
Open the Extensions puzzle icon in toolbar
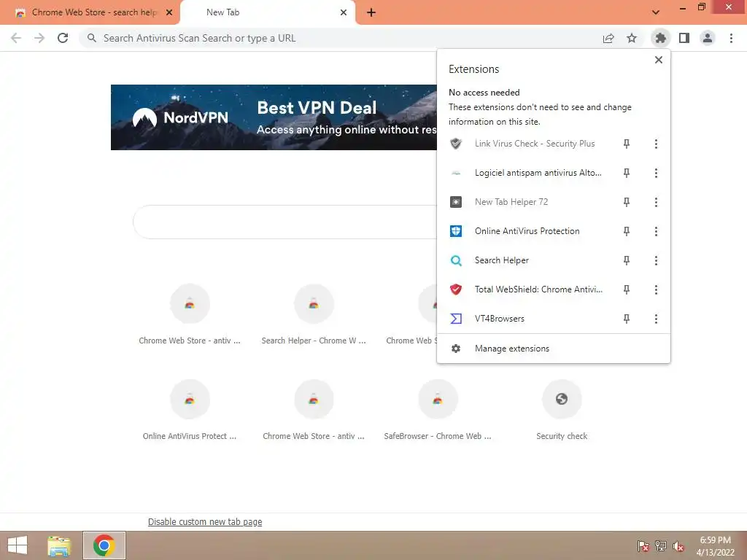click(x=660, y=38)
